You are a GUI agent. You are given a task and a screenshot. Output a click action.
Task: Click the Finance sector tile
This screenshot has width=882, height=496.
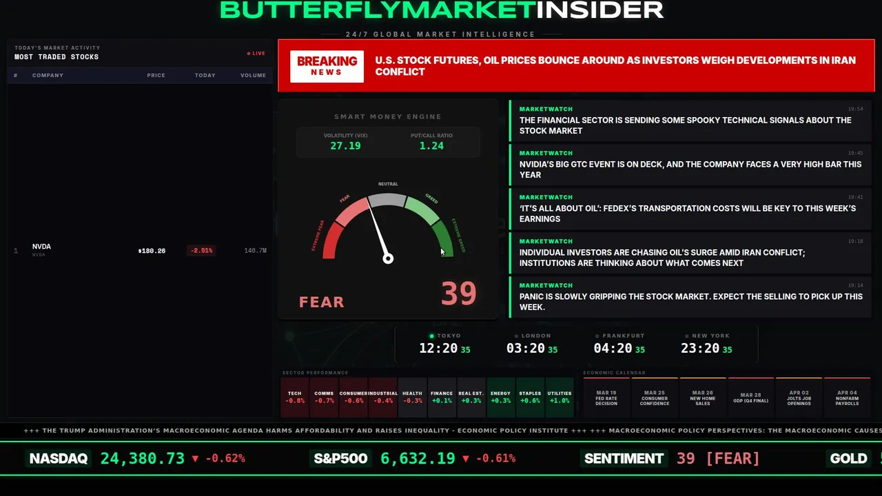(442, 397)
